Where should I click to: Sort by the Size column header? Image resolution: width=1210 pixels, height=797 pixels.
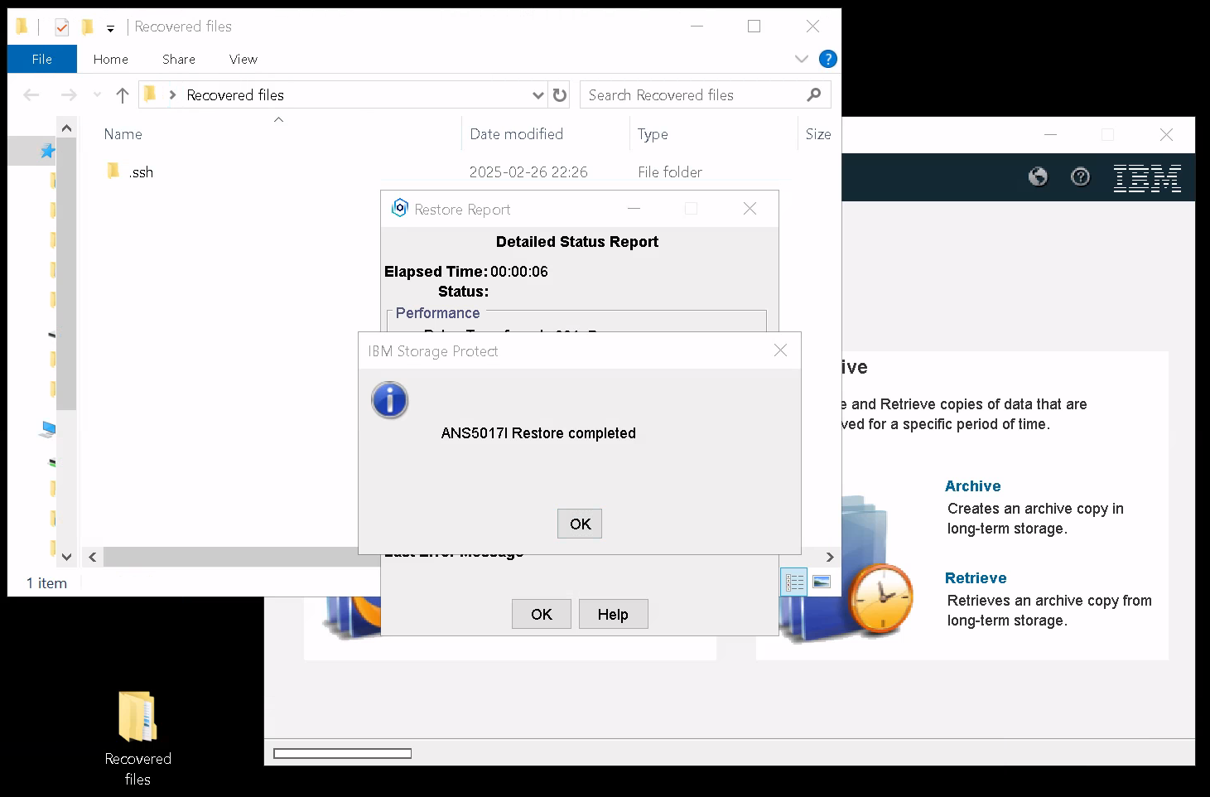tap(818, 134)
